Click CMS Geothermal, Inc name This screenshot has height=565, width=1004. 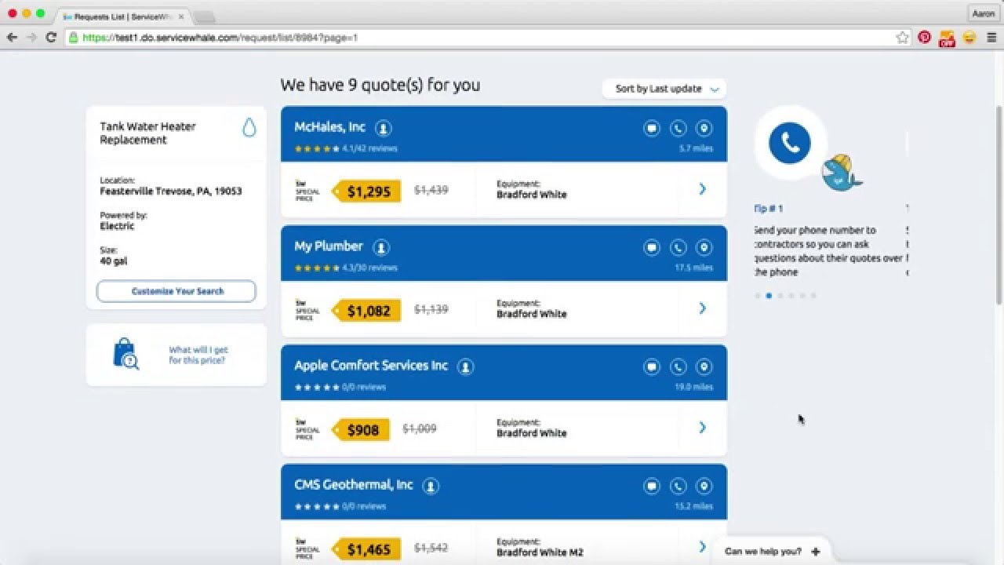(354, 485)
